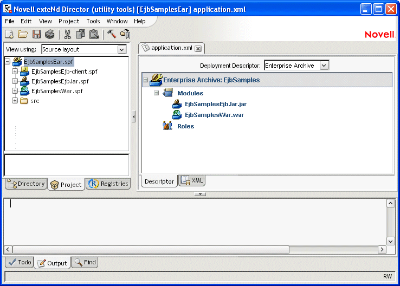Click the output pane horizontal scrollbar thumb
Screen dimensions: 400x286
(151, 250)
